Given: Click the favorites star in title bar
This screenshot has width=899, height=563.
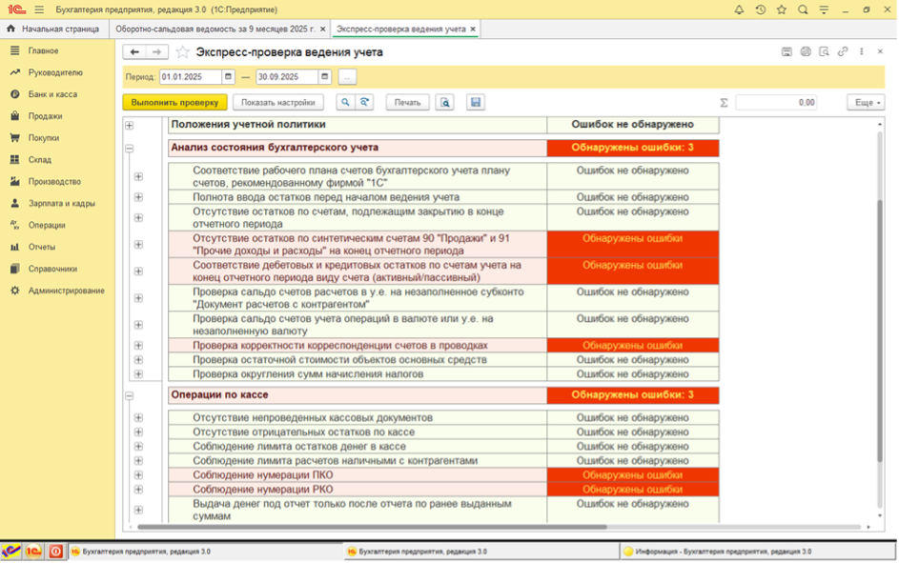Looking at the screenshot, I should click(781, 10).
